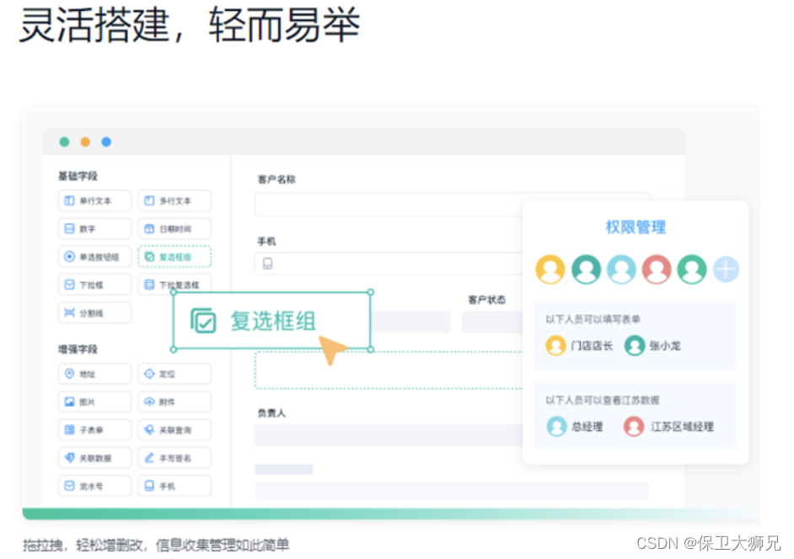Image resolution: width=794 pixels, height=559 pixels.
Task: Add the 定位 location field
Action: [174, 374]
